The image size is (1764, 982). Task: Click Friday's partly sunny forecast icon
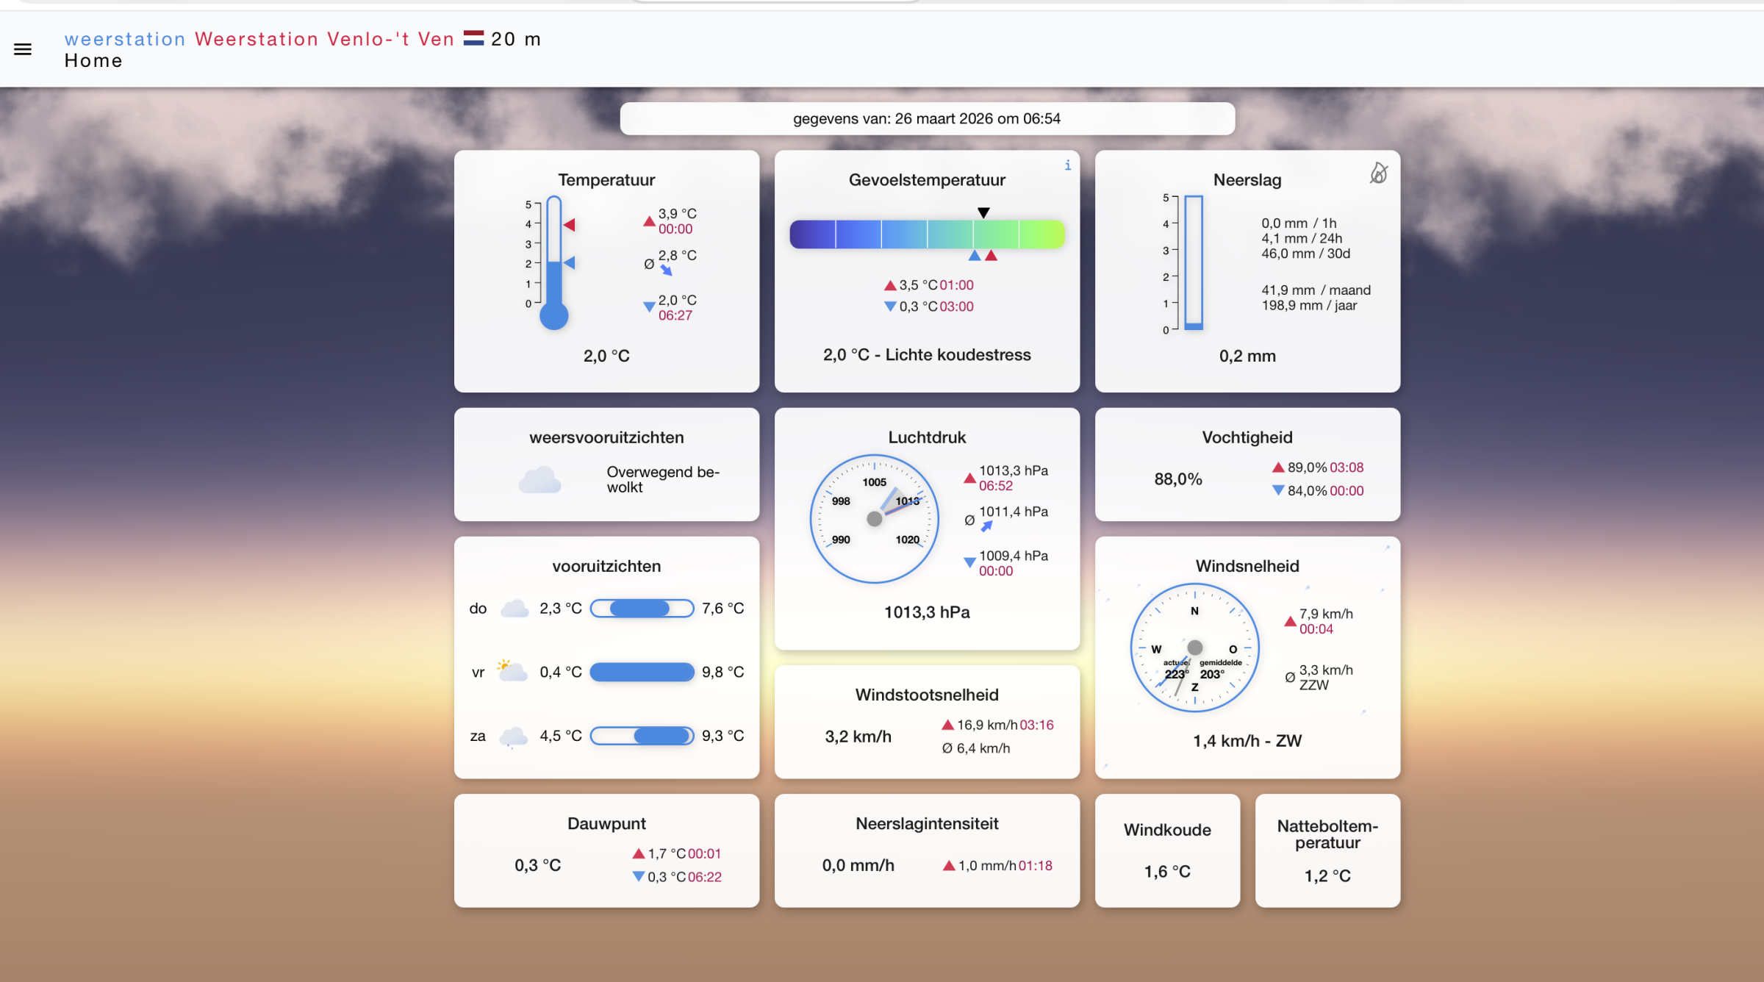tap(512, 671)
